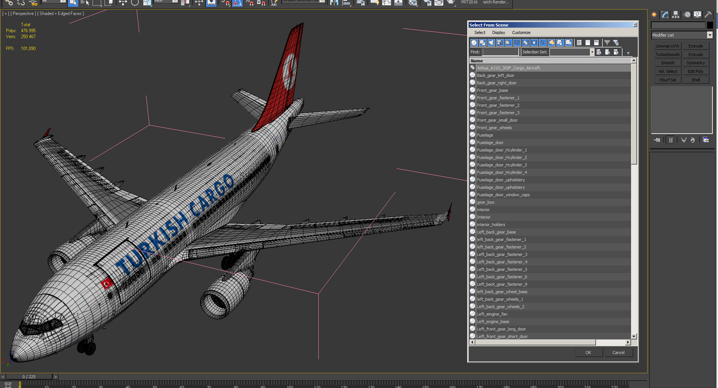This screenshot has width=718, height=388.
Task: Open the Customize menu in dialog
Action: click(521, 32)
